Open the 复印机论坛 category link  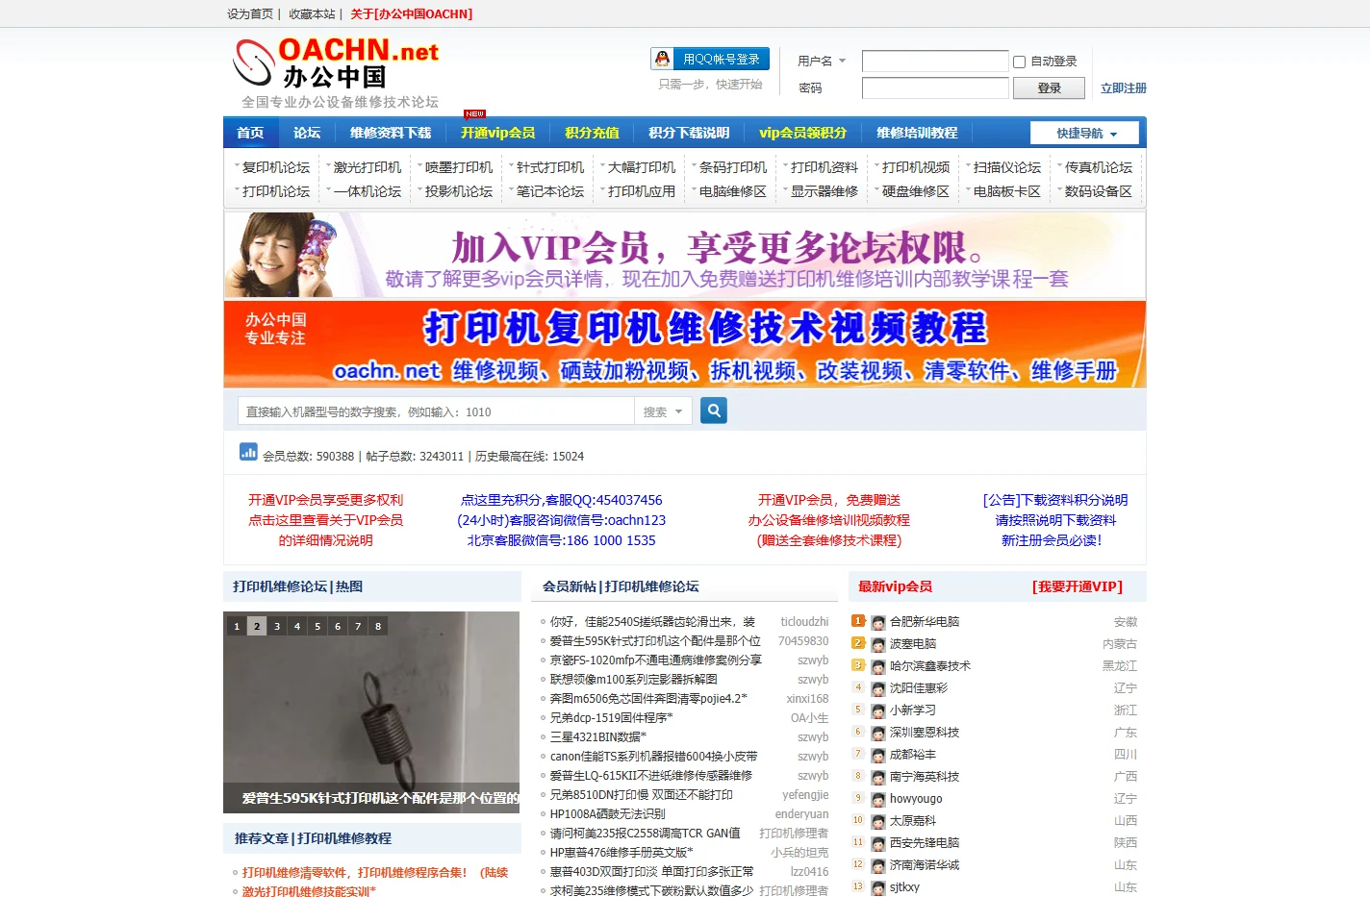[276, 167]
